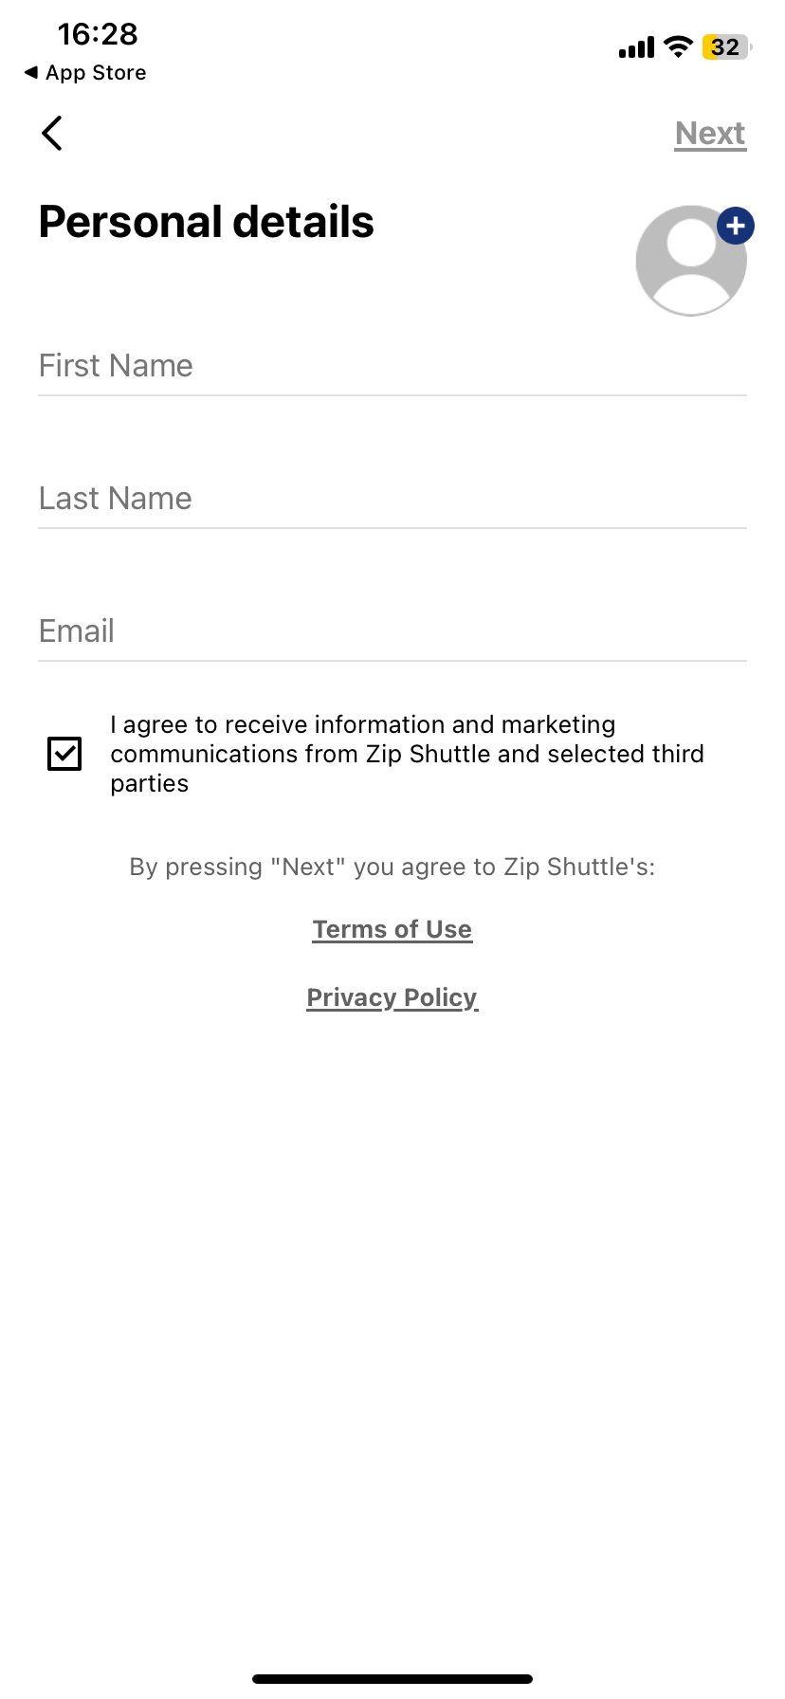Toggle agreement to receive Zip Shuttle information

pos(64,753)
